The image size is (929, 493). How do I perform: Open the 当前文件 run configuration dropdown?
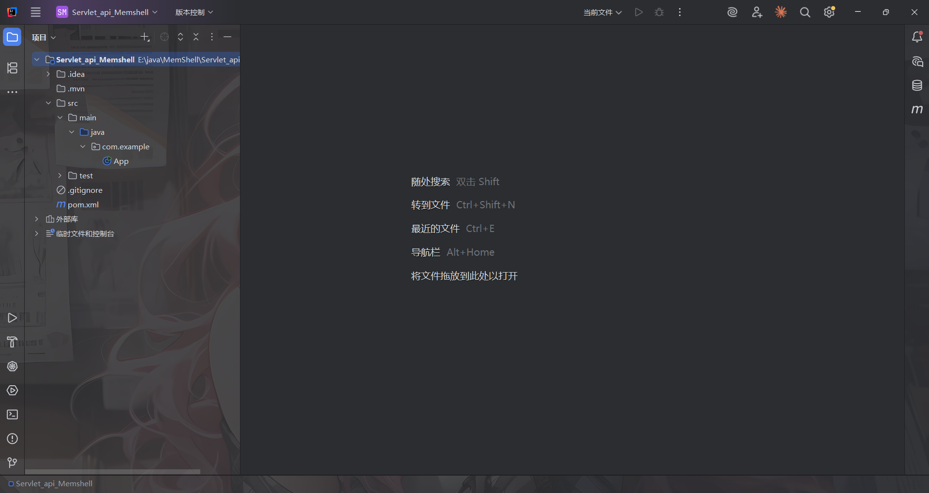(x=602, y=13)
